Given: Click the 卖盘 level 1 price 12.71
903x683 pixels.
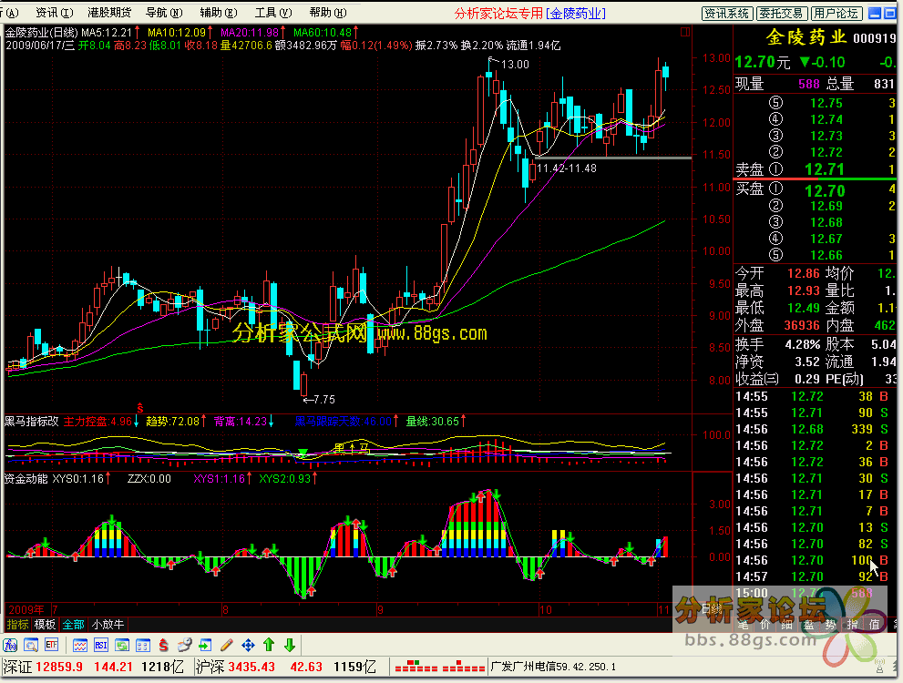Looking at the screenshot, I should (x=824, y=169).
